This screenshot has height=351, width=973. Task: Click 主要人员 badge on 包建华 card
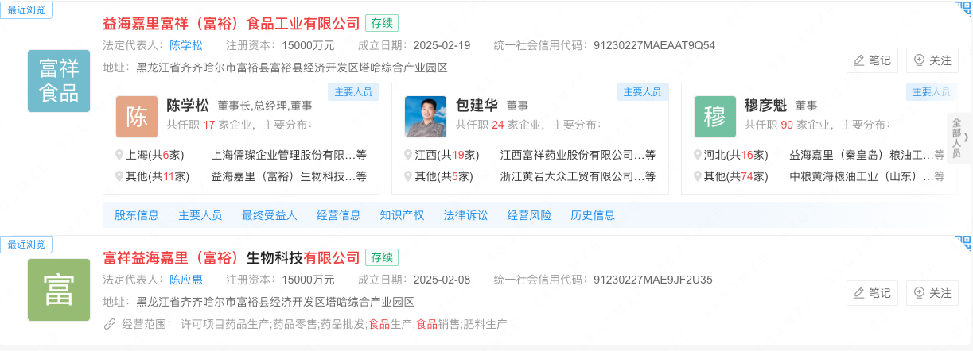pos(642,91)
